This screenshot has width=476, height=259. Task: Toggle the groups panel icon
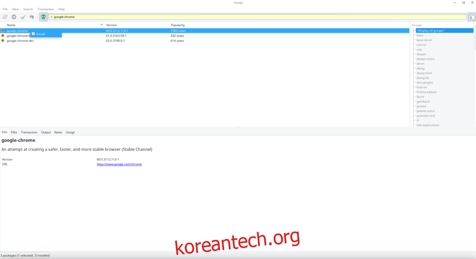point(471,17)
